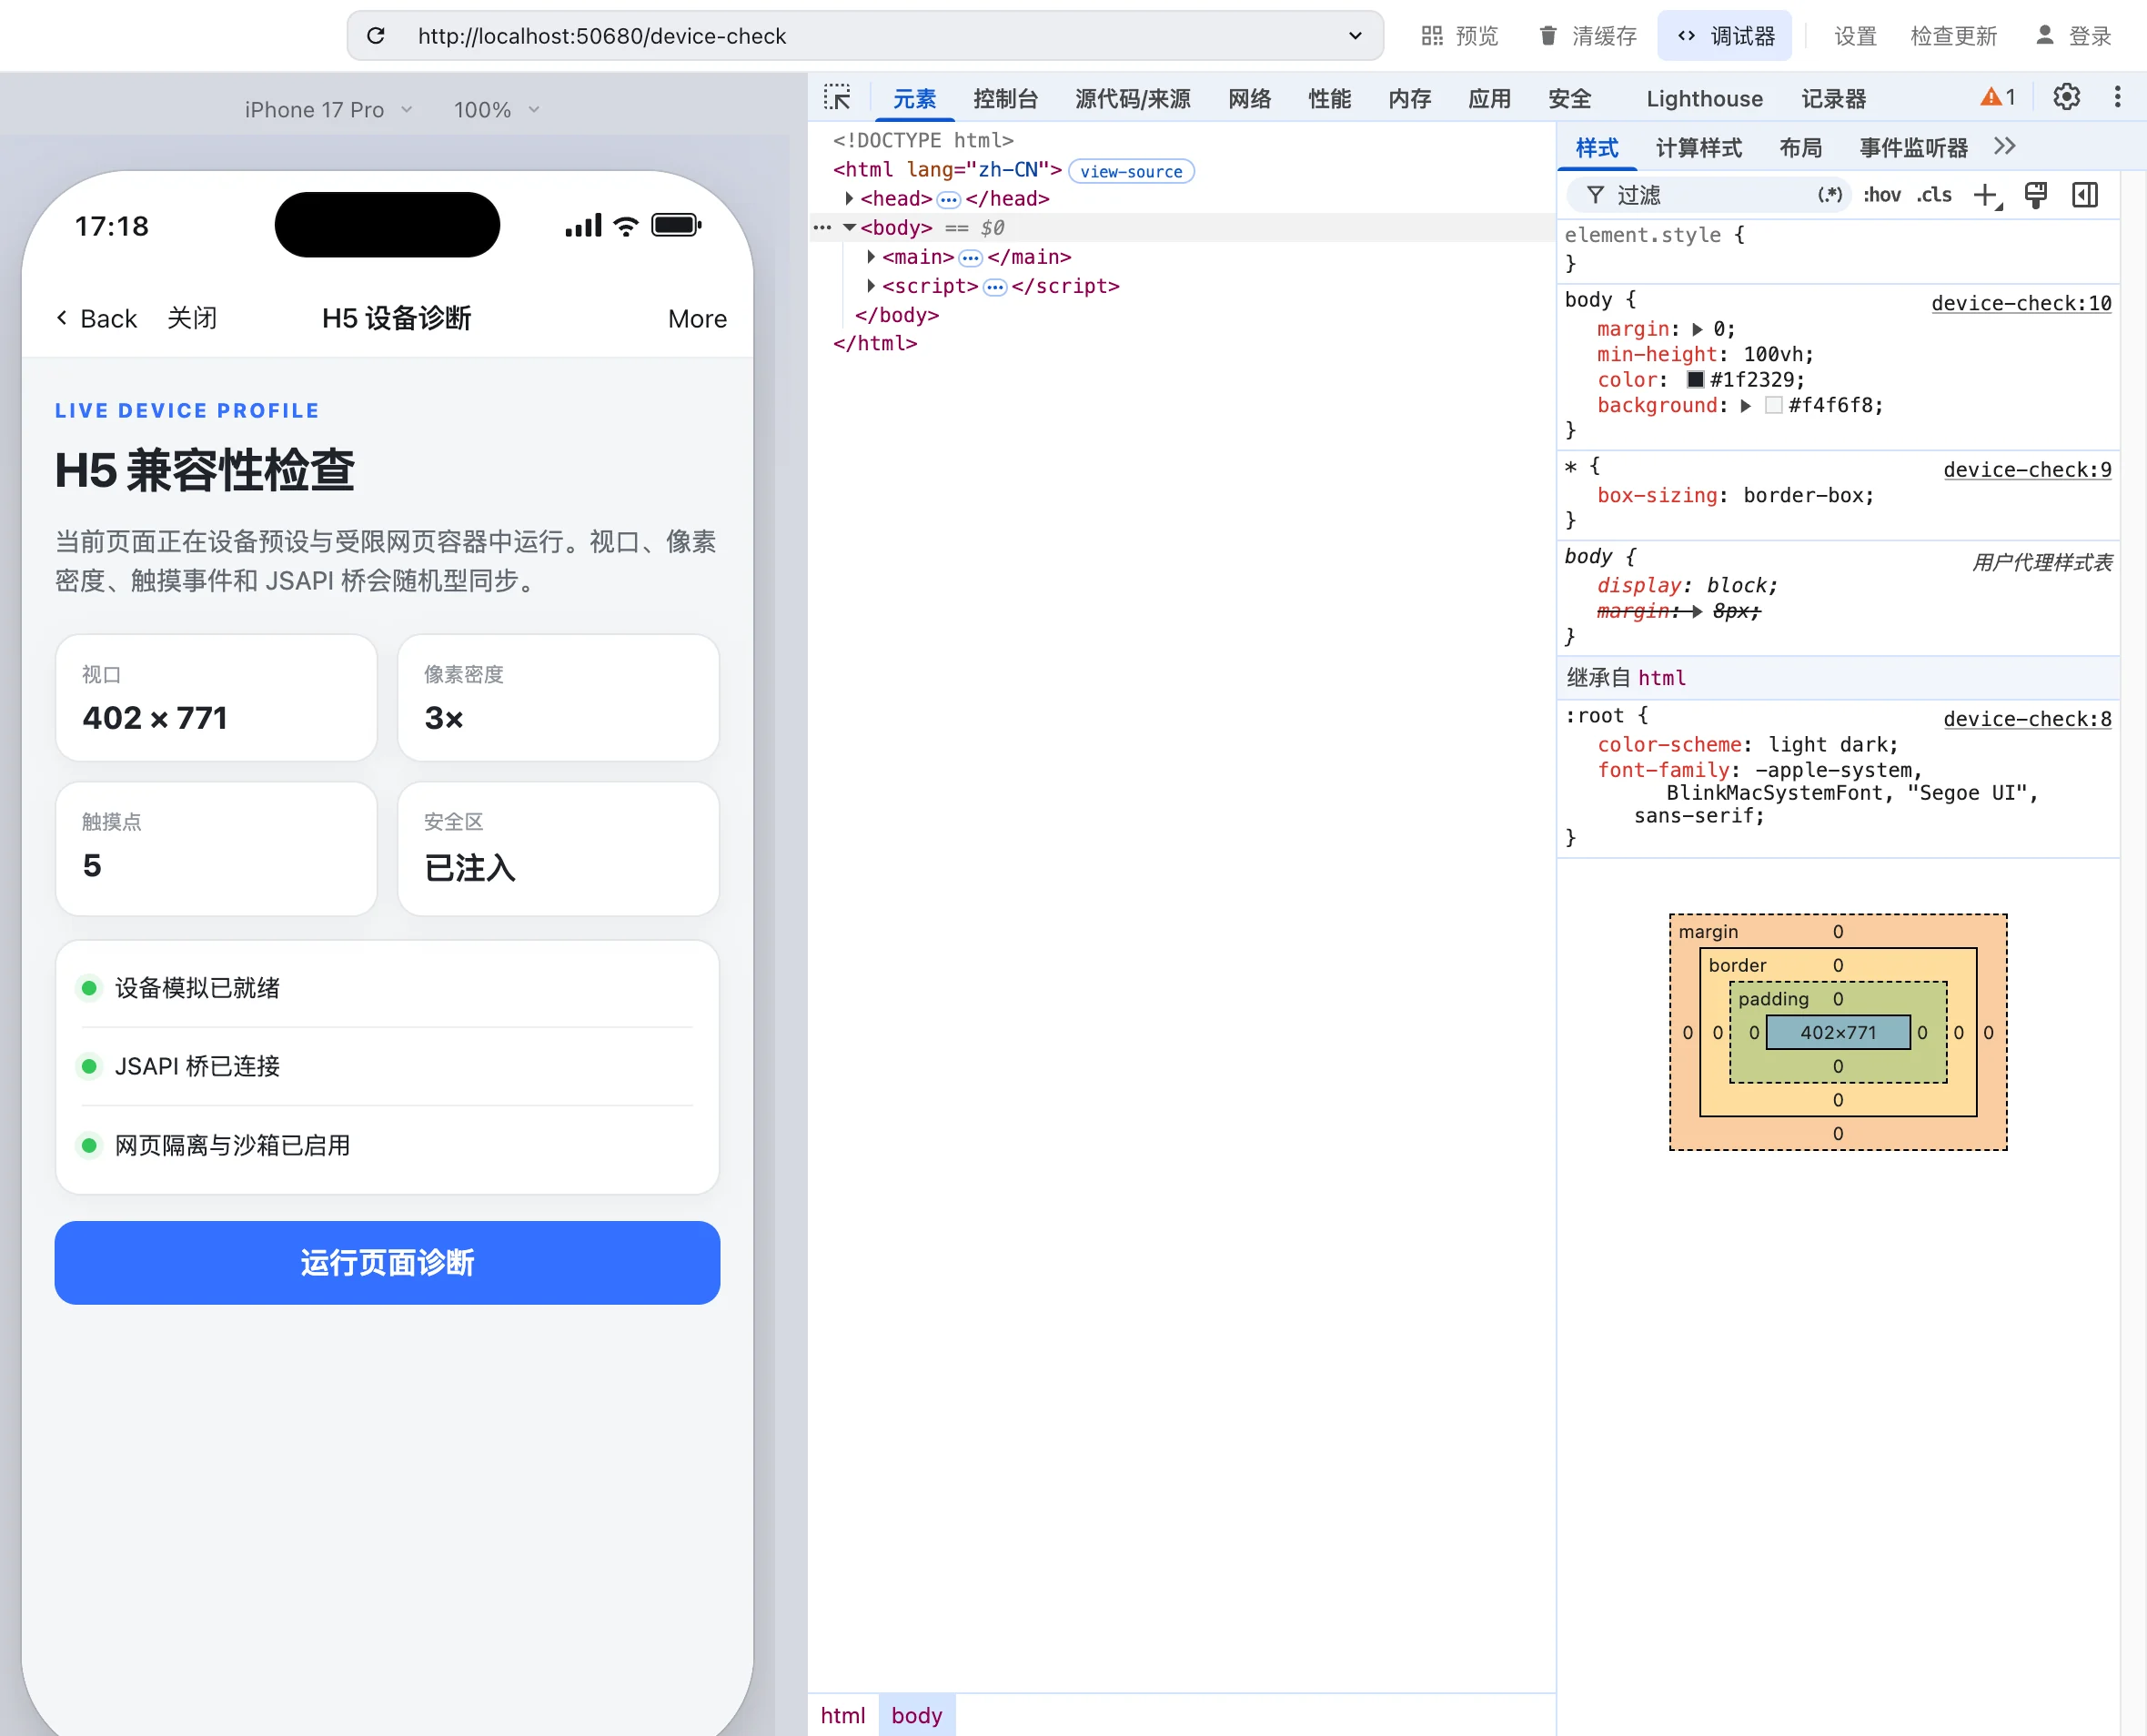Click the 登录 login button
The width and height of the screenshot is (2147, 1736).
2073,36
